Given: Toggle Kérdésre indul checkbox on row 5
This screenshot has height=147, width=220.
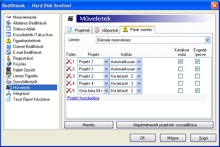Looking at the screenshot, I should (180, 90).
